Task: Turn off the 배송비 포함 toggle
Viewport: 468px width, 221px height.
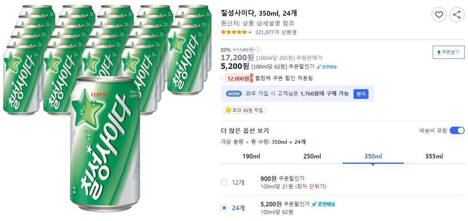Action: click(x=457, y=130)
